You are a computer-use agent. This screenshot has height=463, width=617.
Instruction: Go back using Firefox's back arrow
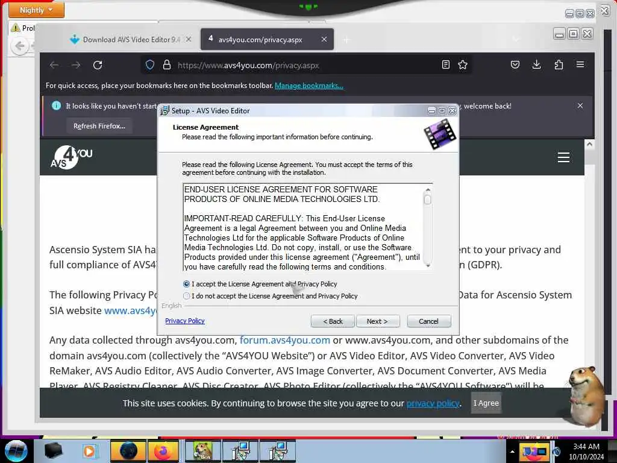click(54, 65)
